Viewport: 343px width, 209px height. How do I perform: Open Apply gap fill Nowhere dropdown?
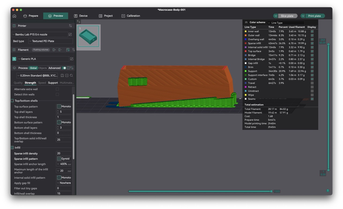64,183
